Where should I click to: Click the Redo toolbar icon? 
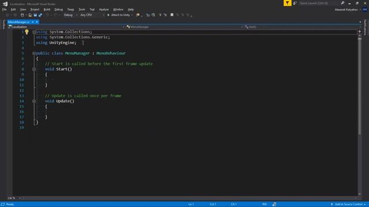tap(55, 15)
